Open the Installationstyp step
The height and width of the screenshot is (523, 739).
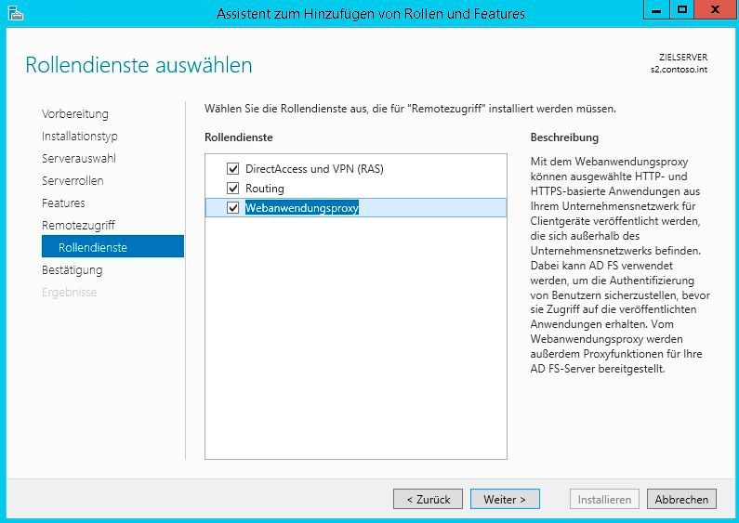pos(80,137)
